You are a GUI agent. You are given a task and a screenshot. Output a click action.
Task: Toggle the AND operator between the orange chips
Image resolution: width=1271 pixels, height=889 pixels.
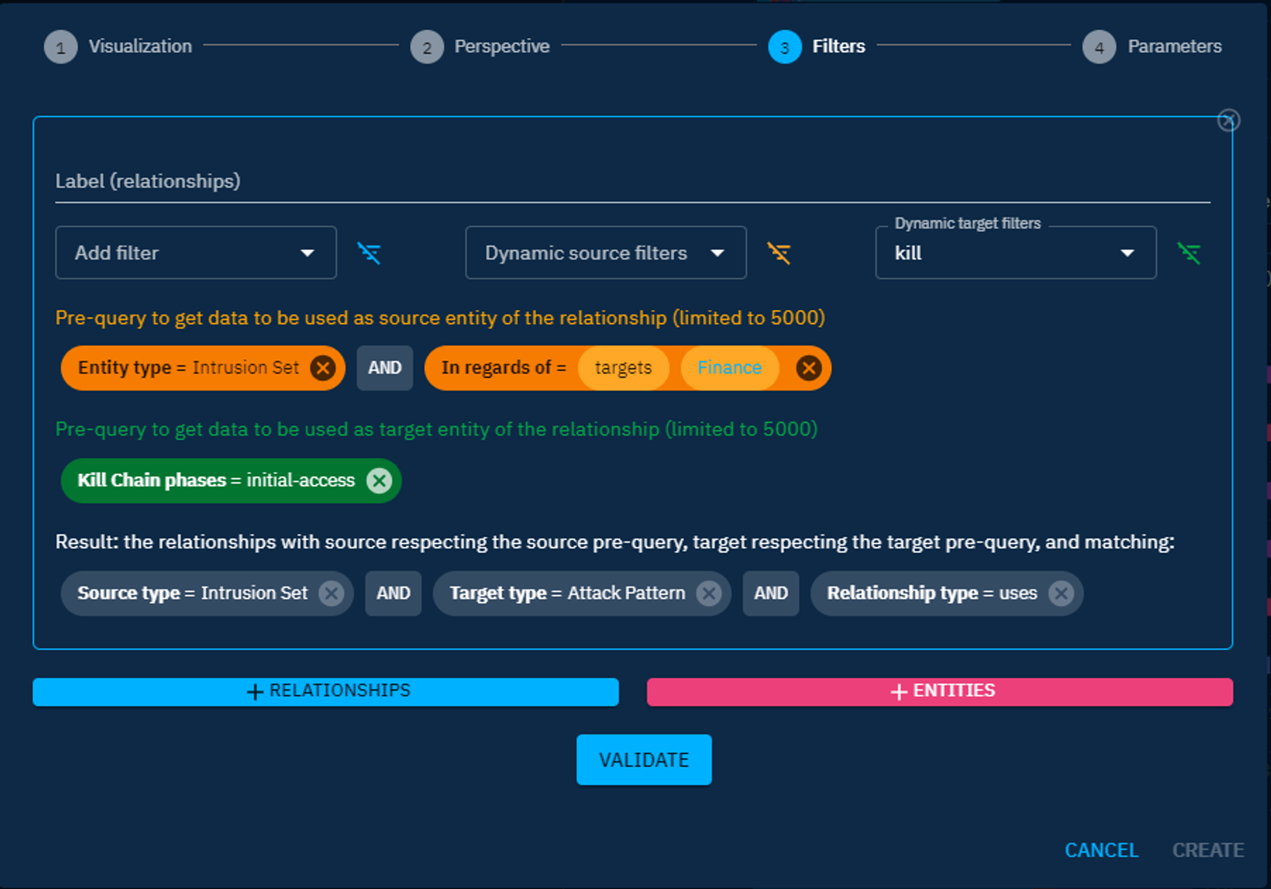click(384, 368)
